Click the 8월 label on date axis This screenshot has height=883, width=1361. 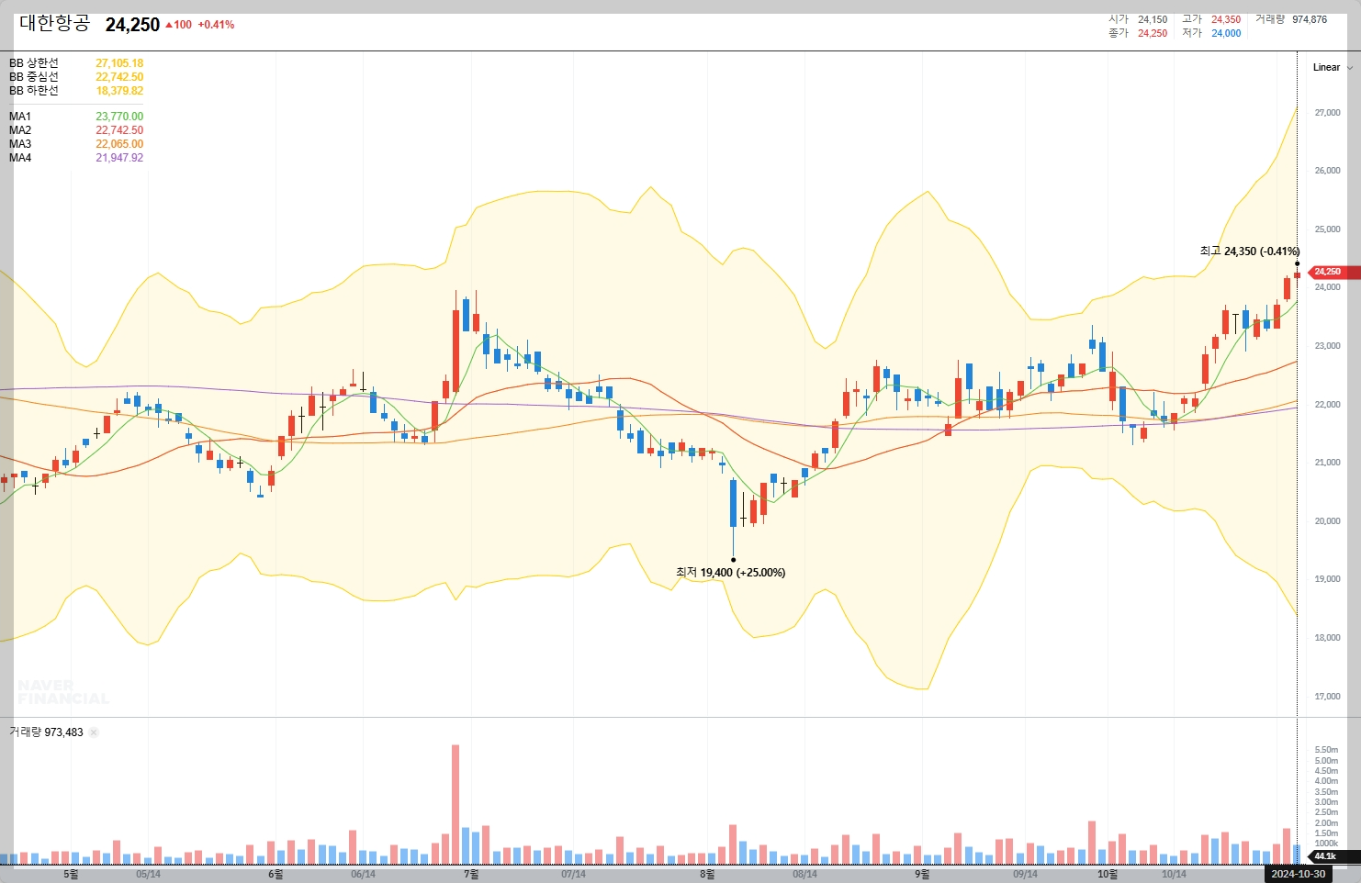click(707, 874)
